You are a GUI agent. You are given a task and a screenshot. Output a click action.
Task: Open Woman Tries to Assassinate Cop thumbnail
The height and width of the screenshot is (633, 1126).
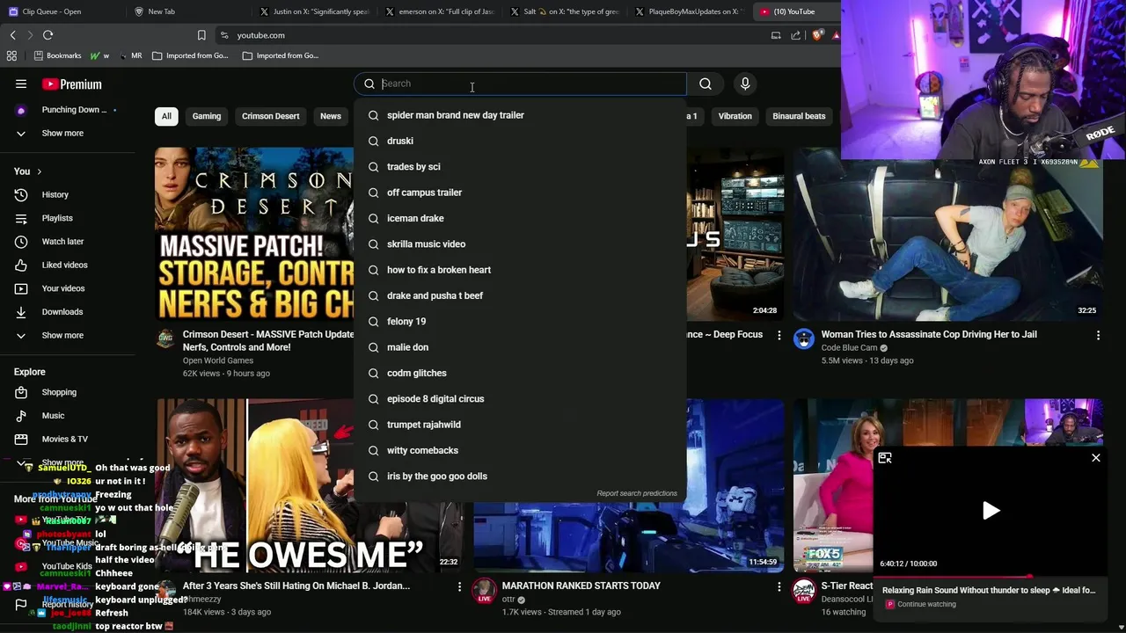click(948, 236)
